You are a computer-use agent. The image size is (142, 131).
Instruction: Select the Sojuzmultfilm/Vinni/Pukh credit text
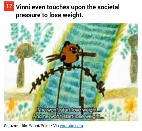tap(27, 126)
